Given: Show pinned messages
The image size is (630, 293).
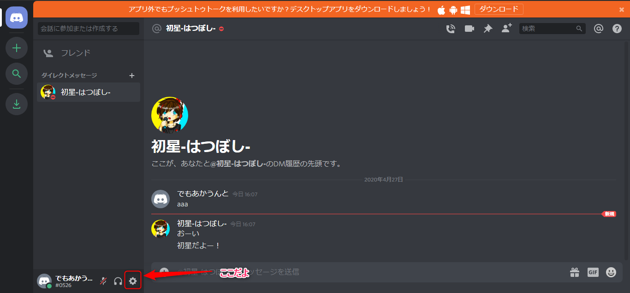Looking at the screenshot, I should [x=488, y=29].
